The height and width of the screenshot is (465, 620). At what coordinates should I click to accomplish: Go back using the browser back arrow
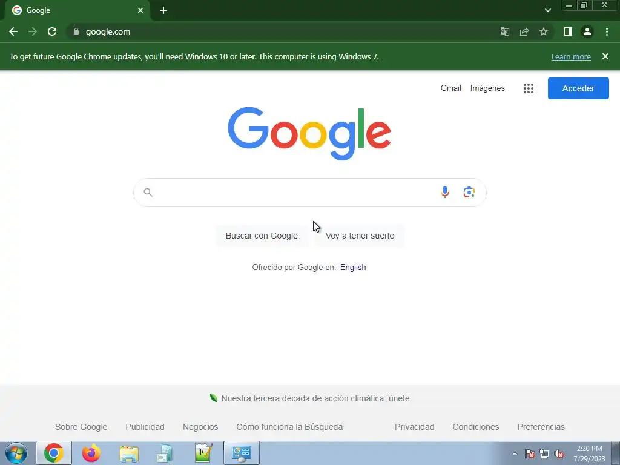pos(13,31)
